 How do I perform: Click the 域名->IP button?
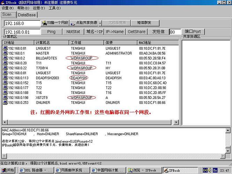94,32
